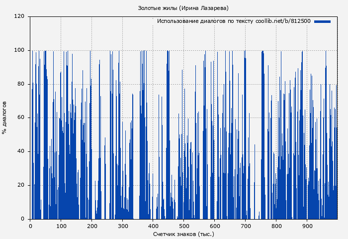Viewport: 348px width, 239px height.
Task: Click the y-axis label '% диалогов'
Action: click(x=4, y=118)
